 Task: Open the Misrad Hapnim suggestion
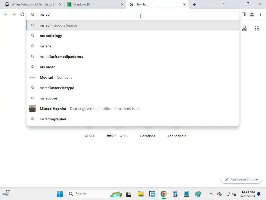tap(133, 109)
